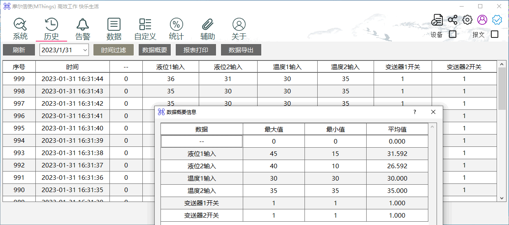Click the main table scrollbar down arrow
This screenshot has height=225, width=509.
tap(502, 198)
